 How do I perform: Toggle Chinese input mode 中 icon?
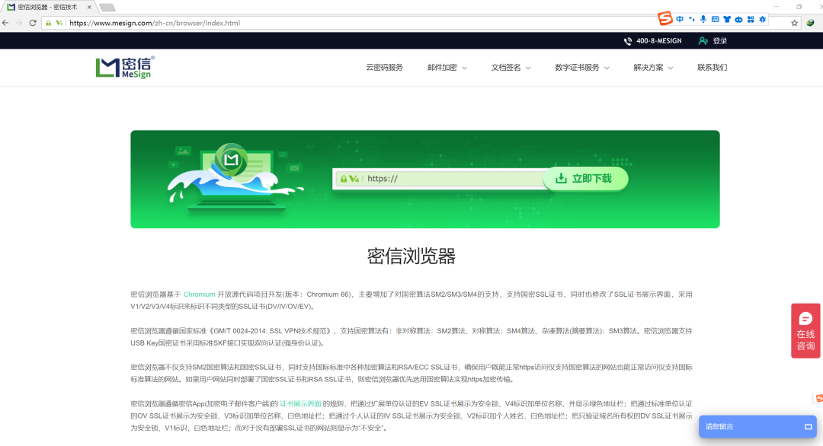click(680, 19)
